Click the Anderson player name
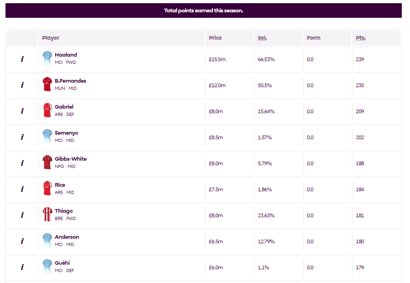 click(67, 237)
